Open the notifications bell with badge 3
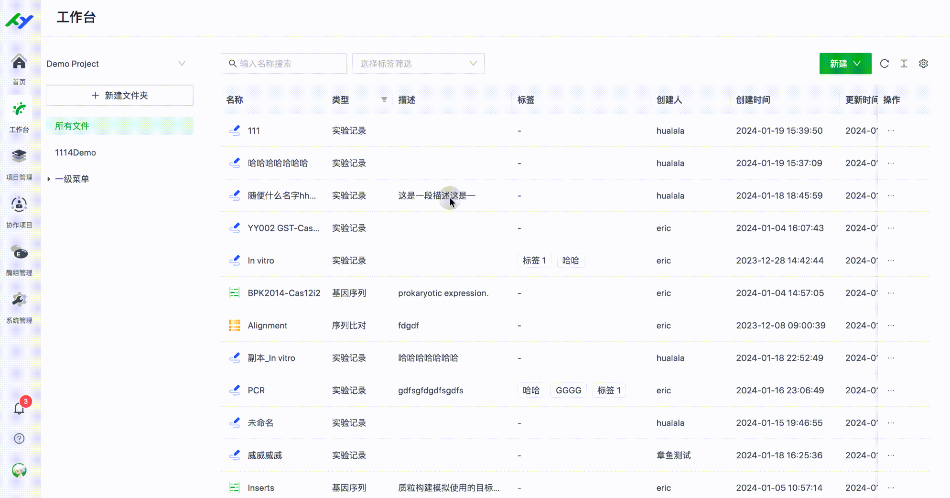Image resolution: width=950 pixels, height=498 pixels. pyautogui.click(x=19, y=409)
